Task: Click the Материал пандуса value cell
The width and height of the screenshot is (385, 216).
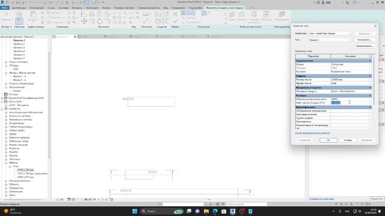Action: pyautogui.click(x=350, y=91)
